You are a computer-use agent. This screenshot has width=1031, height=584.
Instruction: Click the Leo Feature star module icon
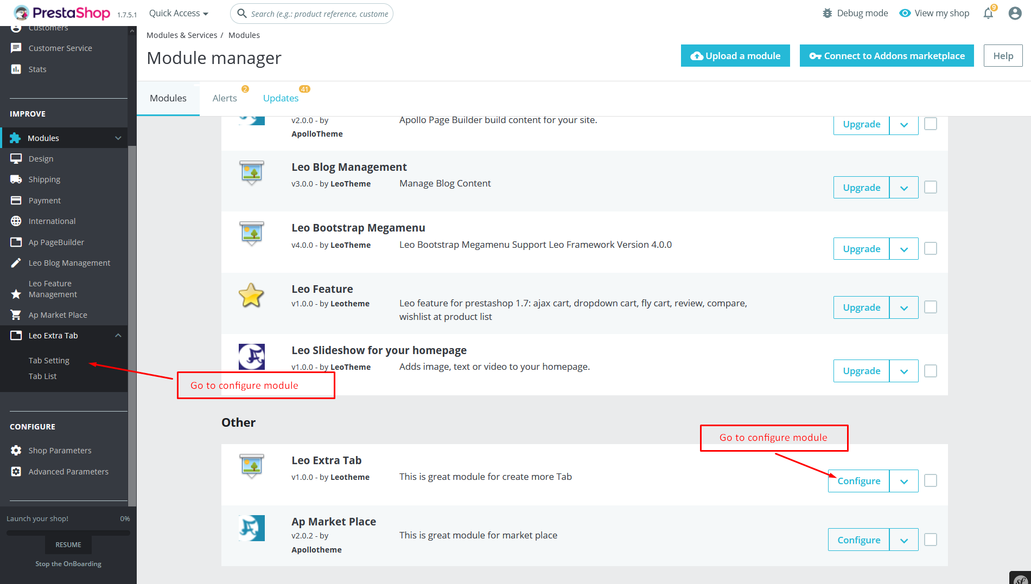click(251, 295)
